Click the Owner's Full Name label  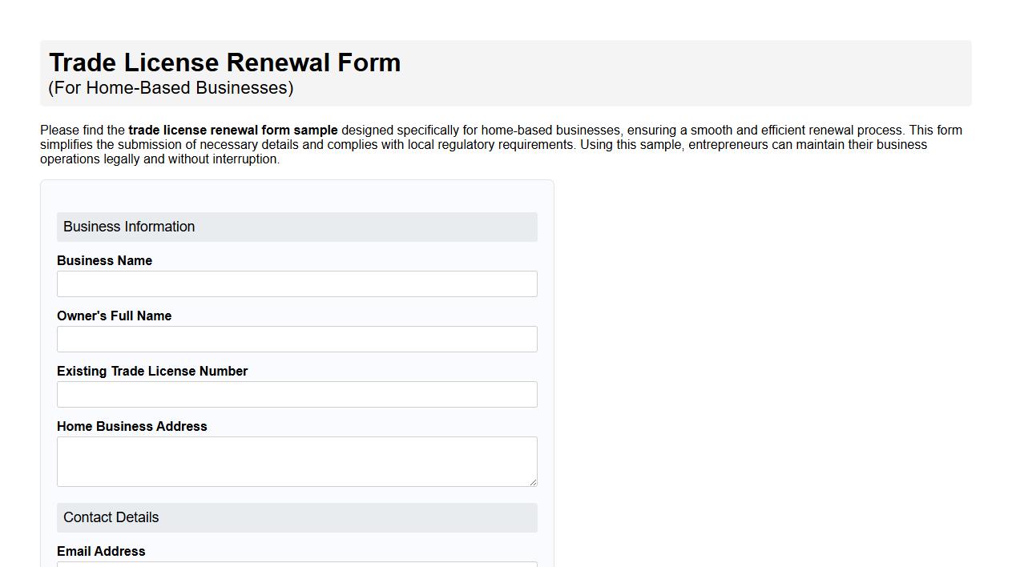(x=115, y=316)
